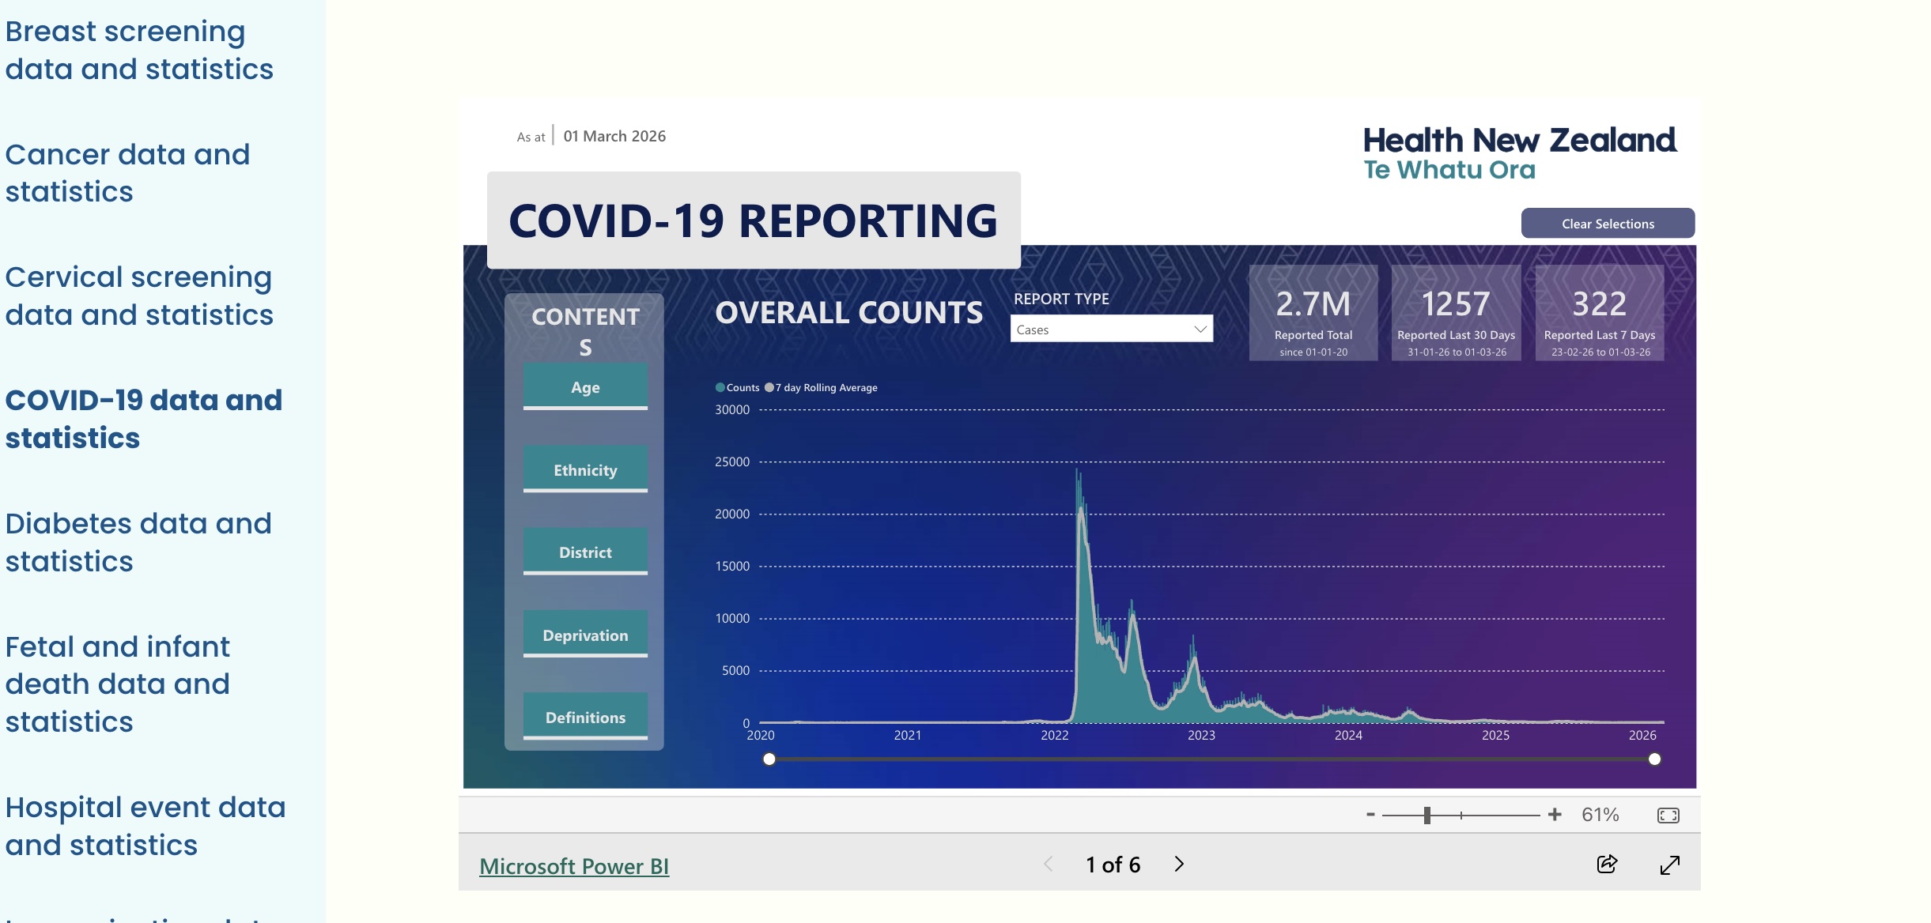The image size is (1931, 923).
Task: Open the Deprivation content section
Action: pyautogui.click(x=585, y=635)
